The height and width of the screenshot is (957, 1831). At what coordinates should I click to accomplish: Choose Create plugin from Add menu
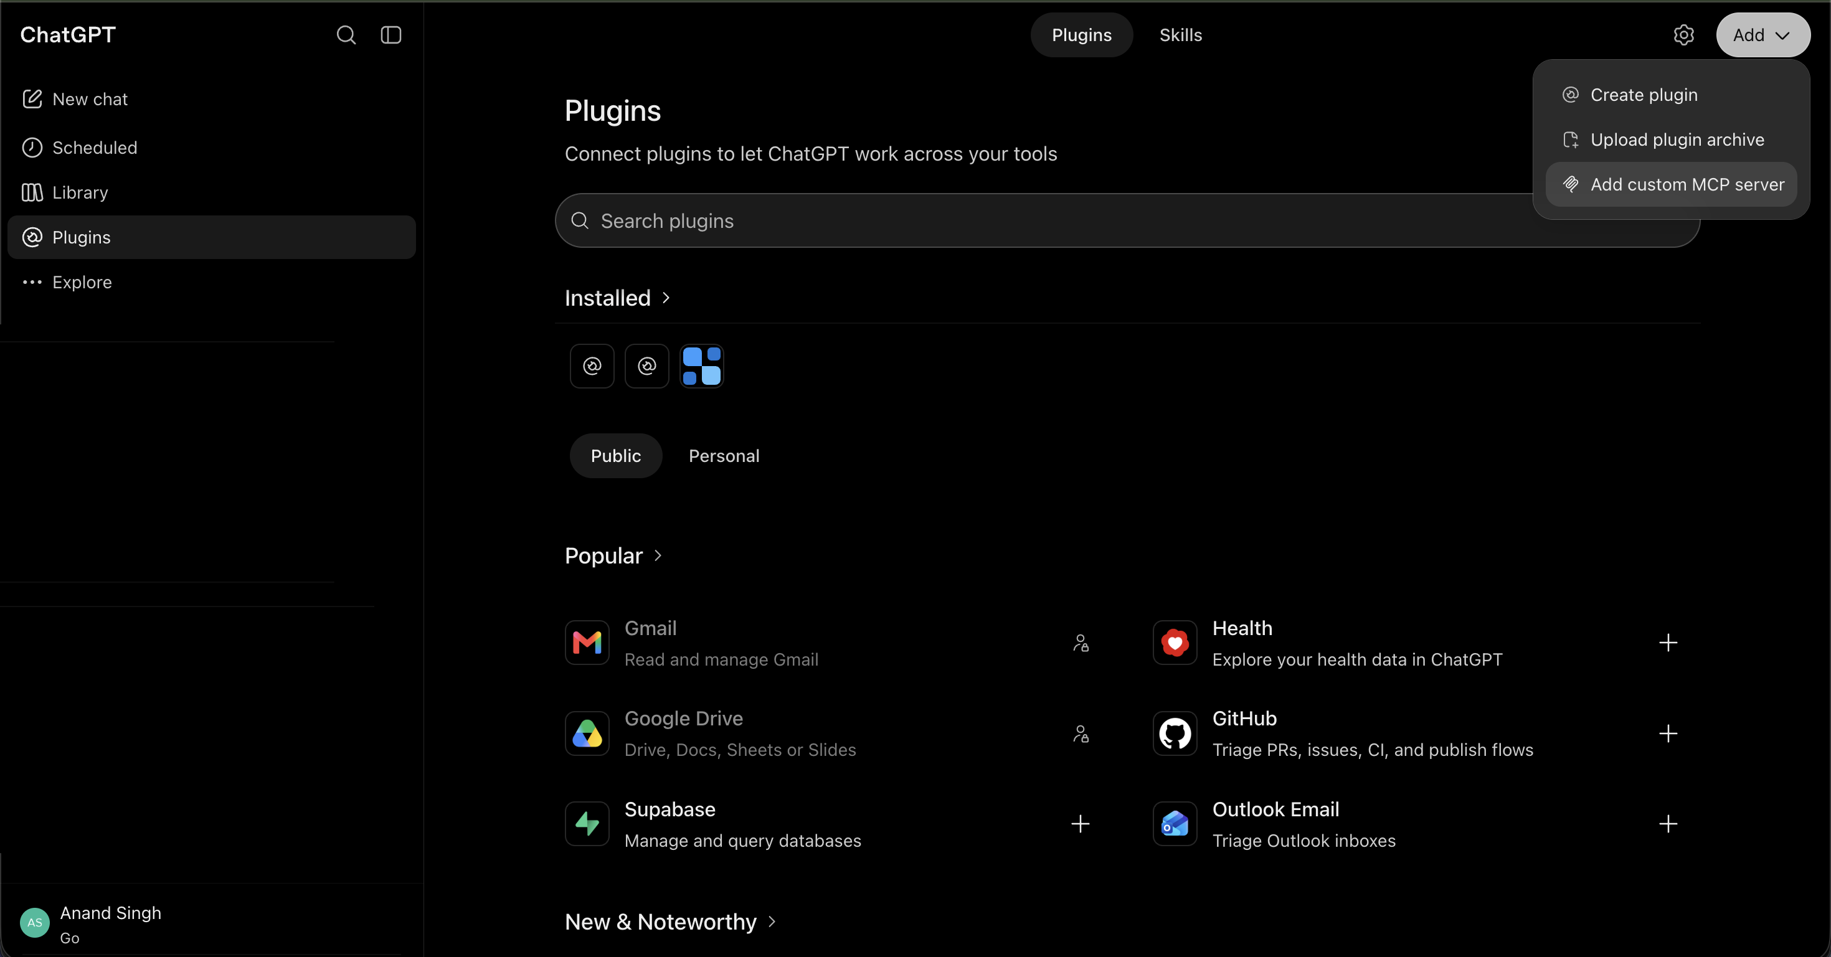coord(1671,95)
